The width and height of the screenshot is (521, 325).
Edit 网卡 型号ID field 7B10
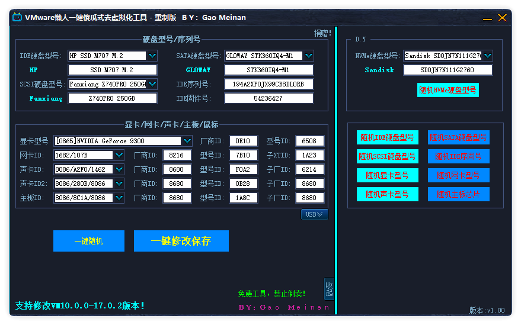(243, 155)
